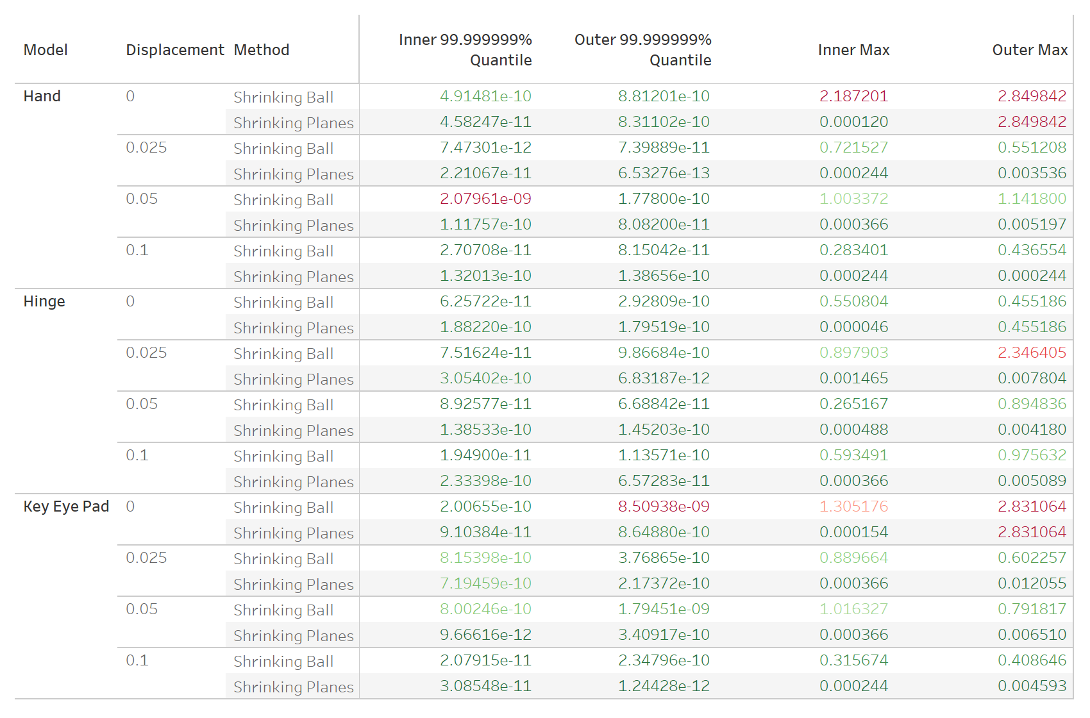Select the Outer Max value 0.004593
The width and height of the screenshot is (1090, 718).
click(x=1032, y=686)
